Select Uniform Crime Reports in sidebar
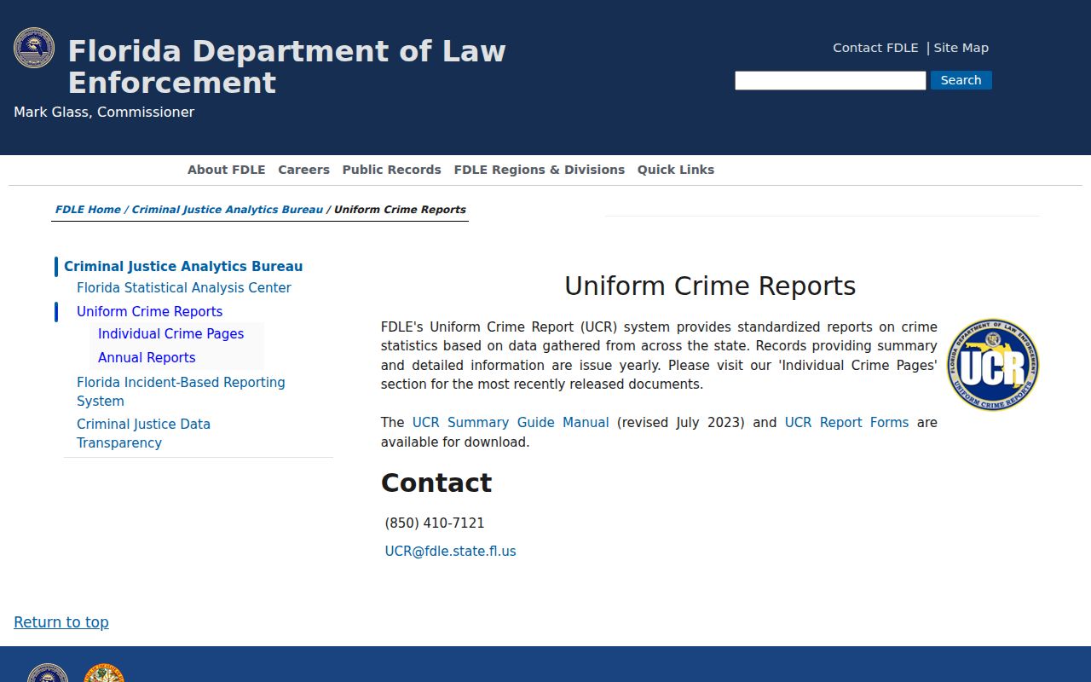 (x=150, y=312)
